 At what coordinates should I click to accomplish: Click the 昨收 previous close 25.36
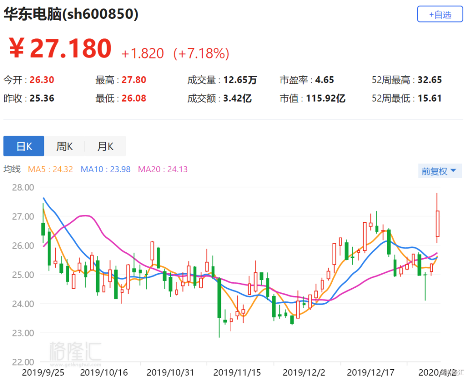pos(42,98)
